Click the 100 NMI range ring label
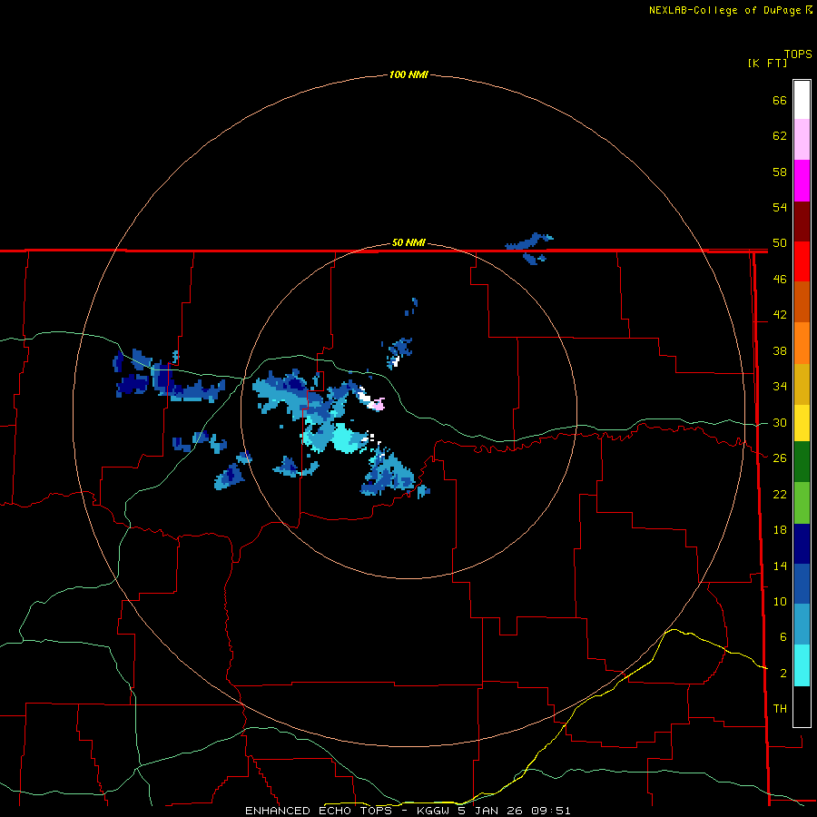This screenshot has width=817, height=817. click(408, 74)
